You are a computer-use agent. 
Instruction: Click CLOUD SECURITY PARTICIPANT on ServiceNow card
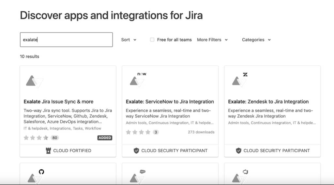point(175,151)
